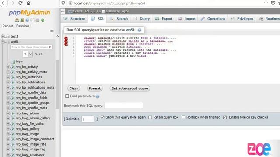Viewport: 280px width, 157px height.
Task: Click the log out icon beside Home
Action: (x=22, y=20)
